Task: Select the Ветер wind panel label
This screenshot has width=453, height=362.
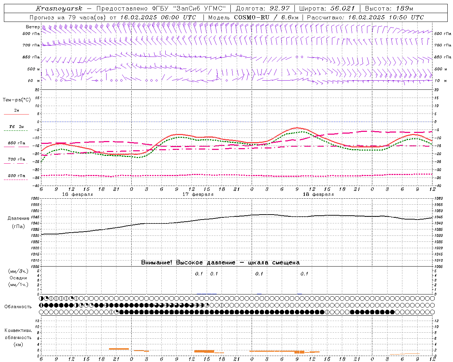Action: click(33, 27)
